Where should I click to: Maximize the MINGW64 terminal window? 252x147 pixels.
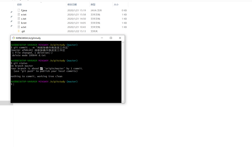[x=111, y=38]
